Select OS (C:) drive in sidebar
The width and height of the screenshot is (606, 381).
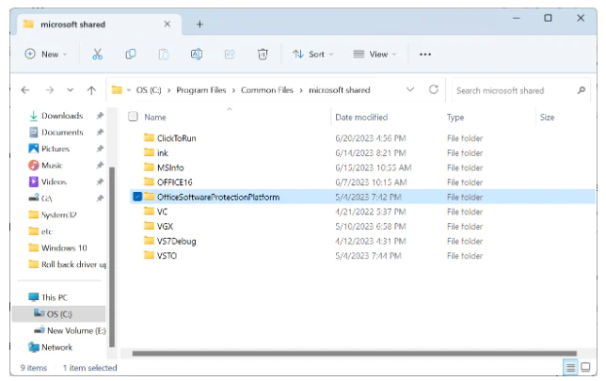click(x=58, y=314)
